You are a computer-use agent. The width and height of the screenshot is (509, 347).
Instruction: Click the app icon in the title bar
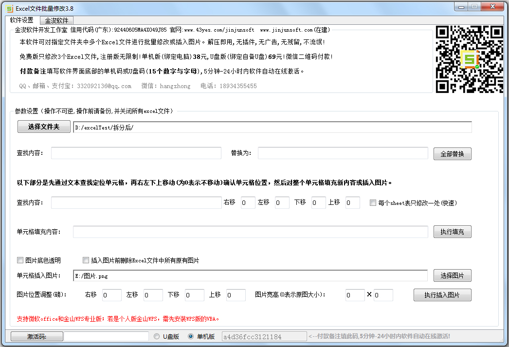tap(9, 8)
